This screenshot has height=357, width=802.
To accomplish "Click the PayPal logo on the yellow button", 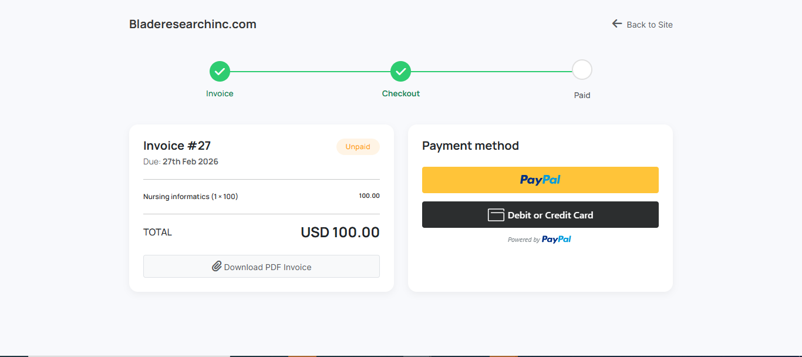I will 540,180.
